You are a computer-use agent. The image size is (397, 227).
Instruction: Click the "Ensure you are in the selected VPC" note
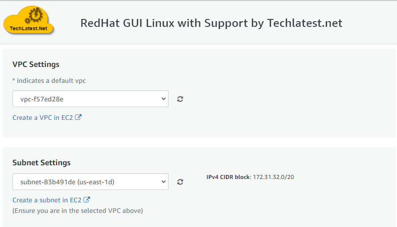(x=78, y=211)
